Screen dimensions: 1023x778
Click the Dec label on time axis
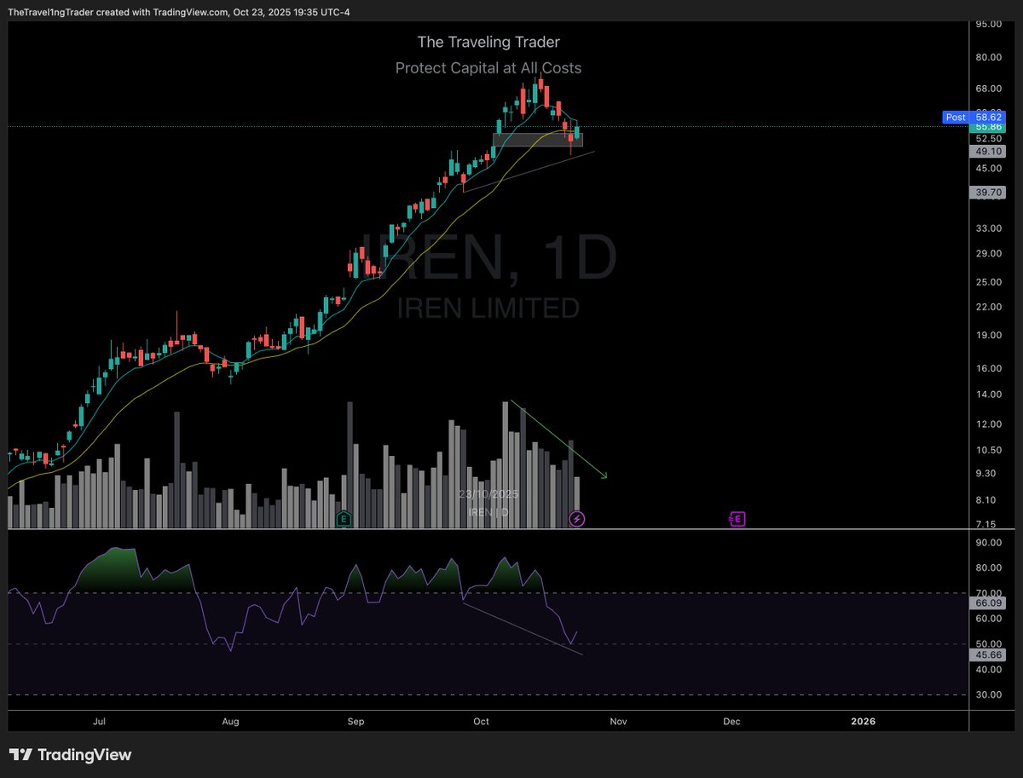[x=731, y=721]
